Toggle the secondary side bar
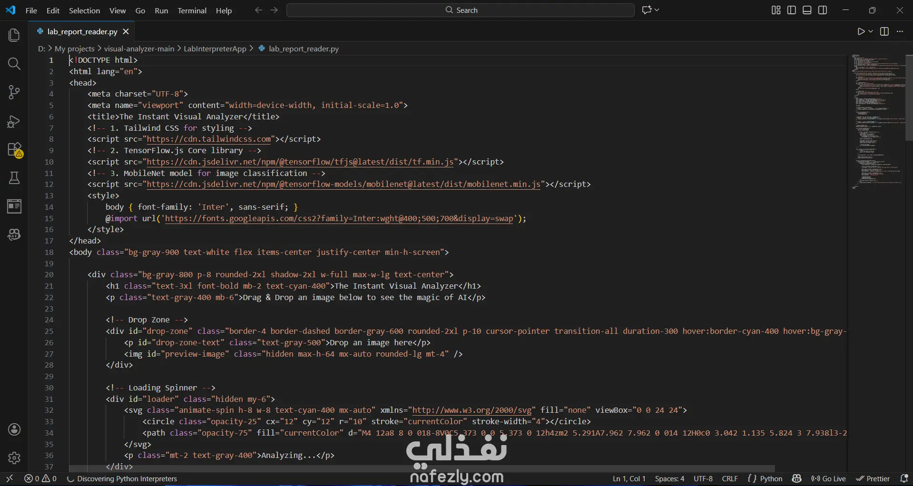Image resolution: width=913 pixels, height=486 pixels. pyautogui.click(x=823, y=10)
